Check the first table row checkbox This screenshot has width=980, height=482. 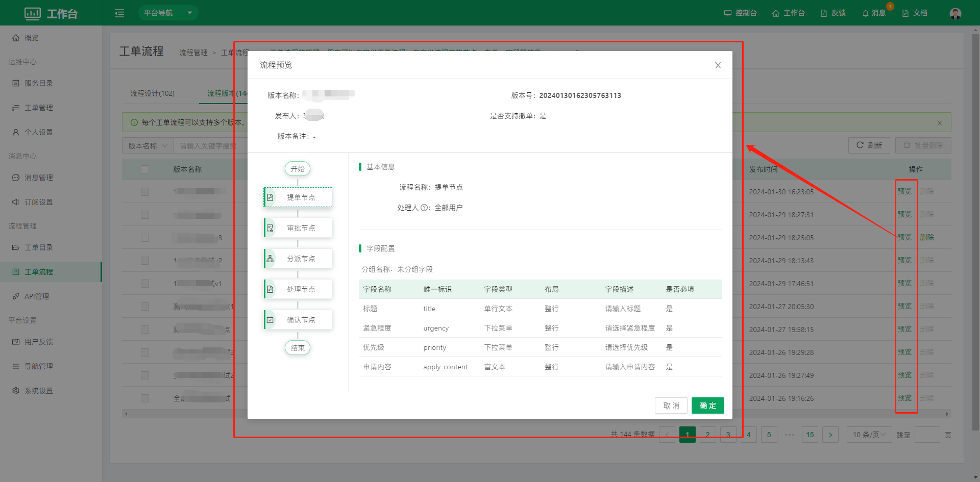145,192
